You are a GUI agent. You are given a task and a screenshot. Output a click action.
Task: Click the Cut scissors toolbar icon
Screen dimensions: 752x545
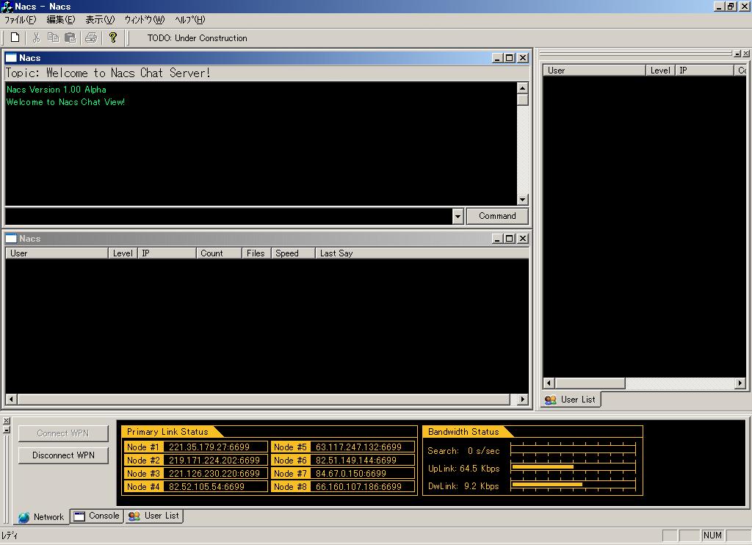click(35, 37)
